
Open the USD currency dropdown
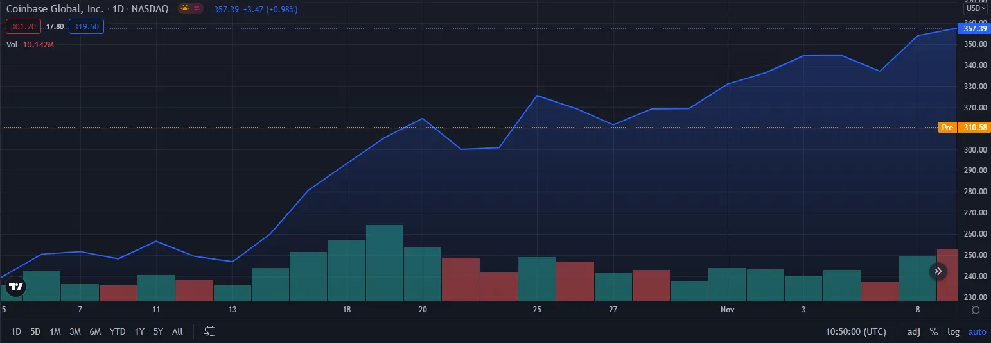coord(976,8)
